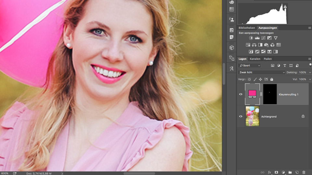Create a new layer group folder
The width and height of the screenshot is (312, 175).
290,172
